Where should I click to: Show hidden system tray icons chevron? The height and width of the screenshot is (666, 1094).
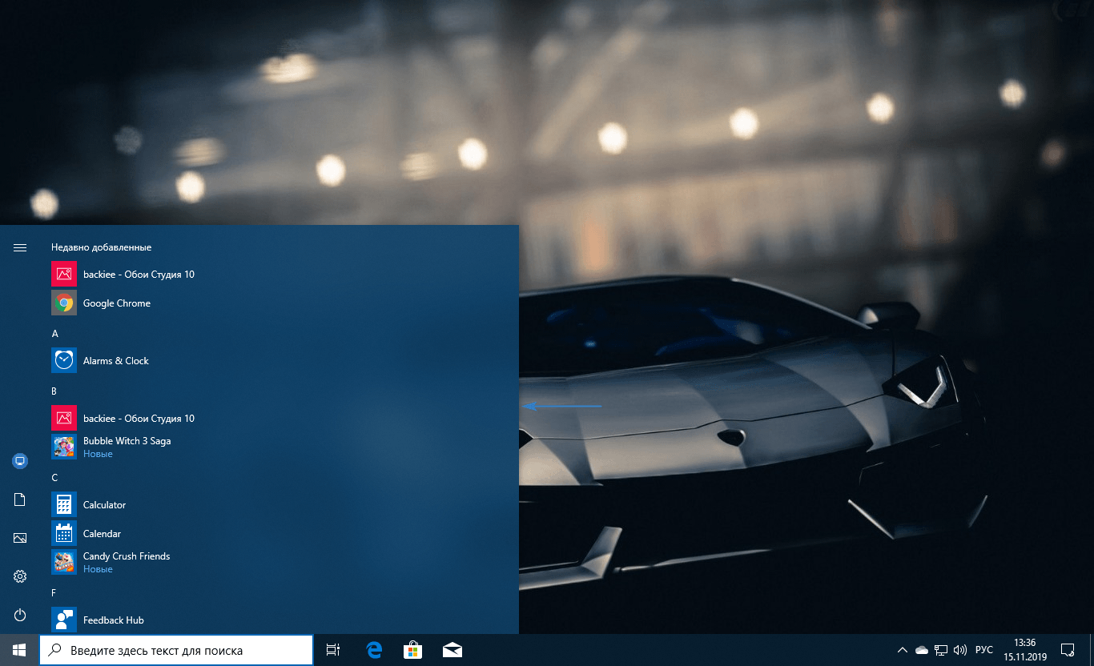902,650
